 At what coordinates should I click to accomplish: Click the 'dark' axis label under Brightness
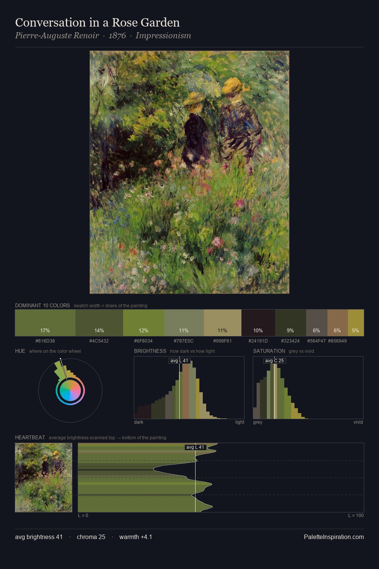point(139,422)
